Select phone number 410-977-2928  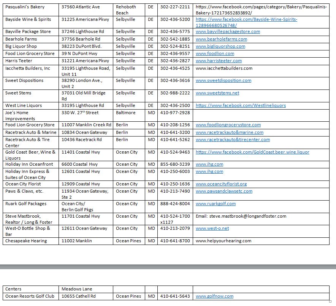[175, 113]
